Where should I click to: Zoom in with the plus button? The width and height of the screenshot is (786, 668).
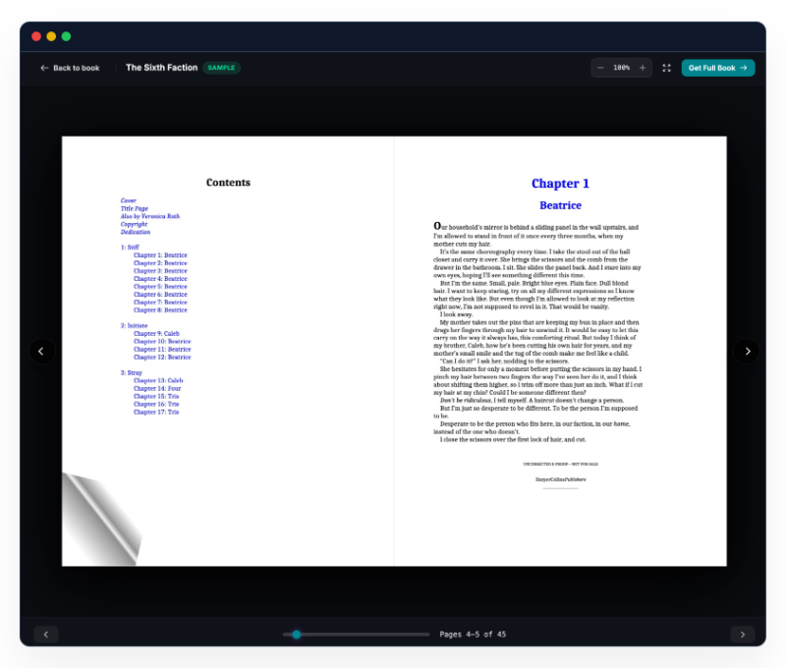643,68
